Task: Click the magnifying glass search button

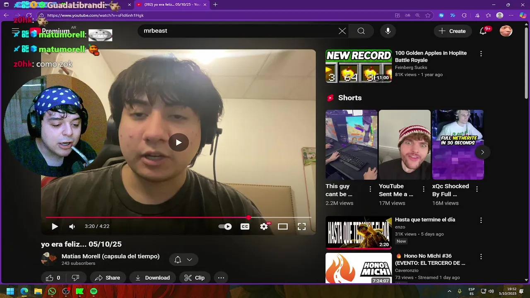Action: pos(361,31)
